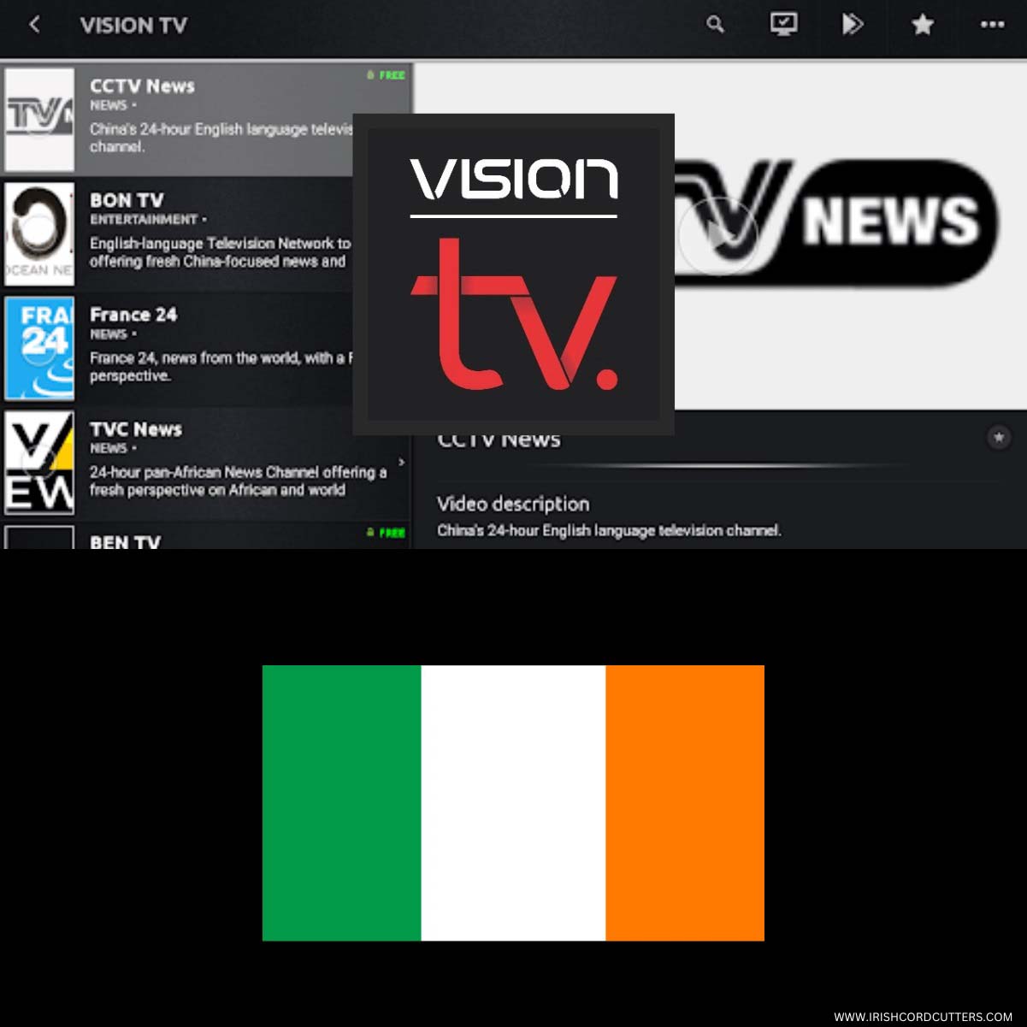Click the FREE badge on CCTV News
Viewport: 1027px width, 1027px height.
click(385, 75)
